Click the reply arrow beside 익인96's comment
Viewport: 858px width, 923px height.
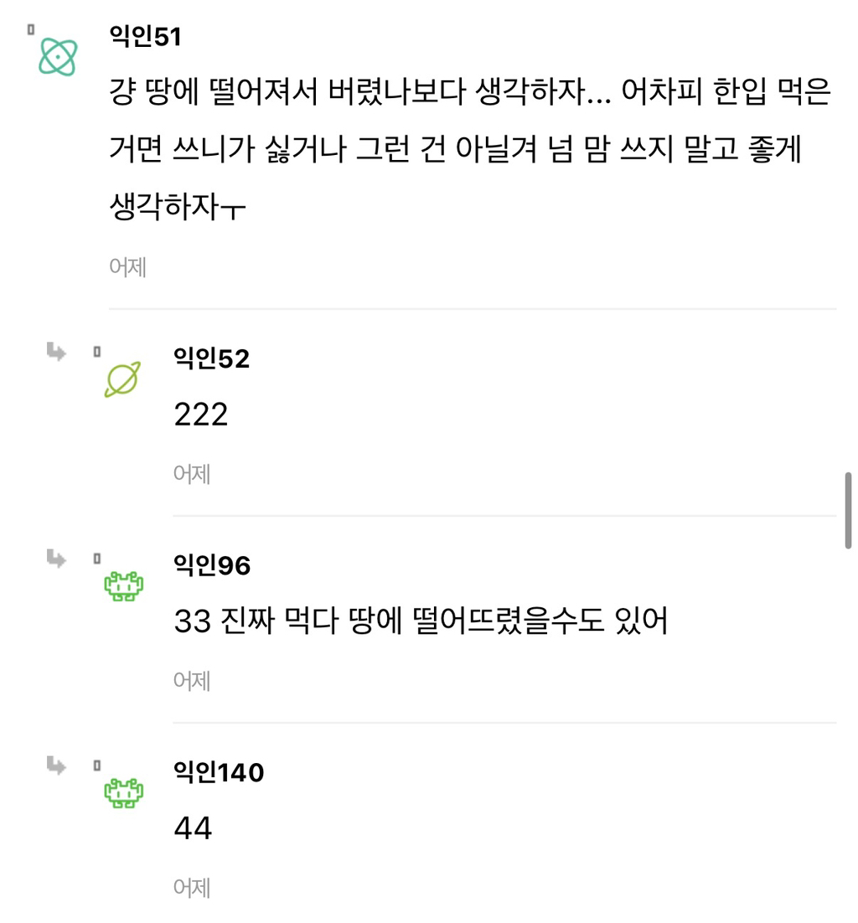pos(57,557)
